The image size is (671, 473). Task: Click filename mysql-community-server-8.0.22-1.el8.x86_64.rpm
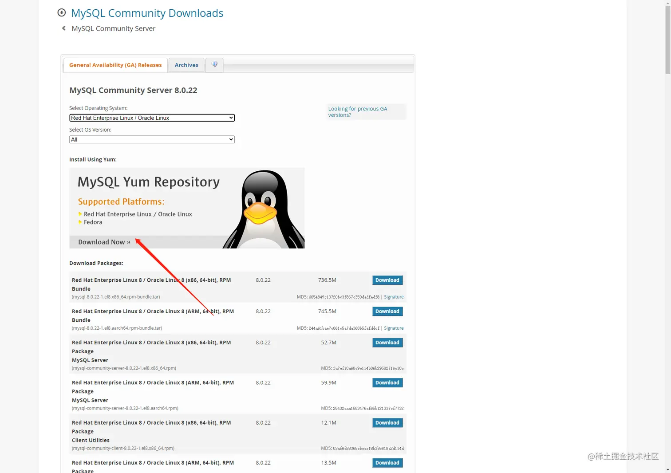(124, 368)
